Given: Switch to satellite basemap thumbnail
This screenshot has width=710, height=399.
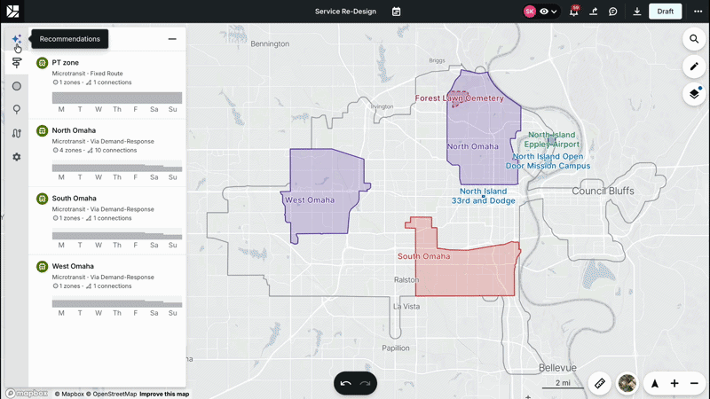Looking at the screenshot, I should (627, 384).
